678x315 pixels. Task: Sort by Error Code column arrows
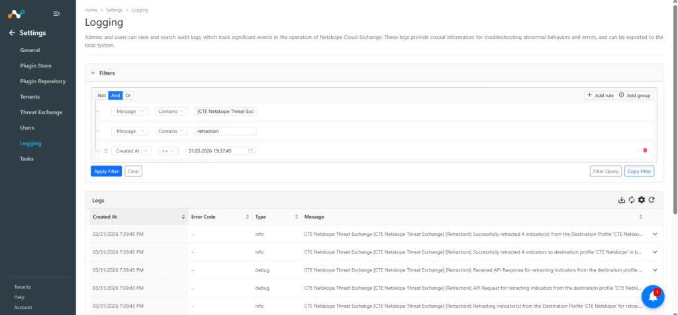point(248,217)
